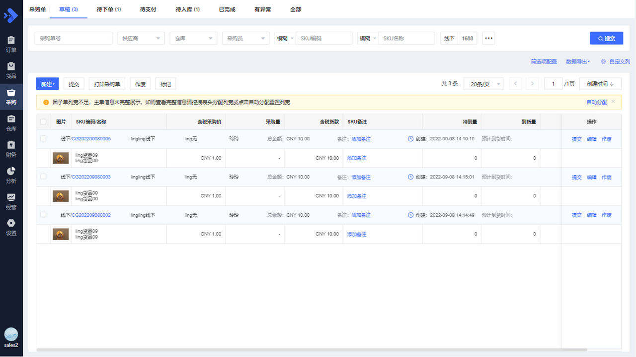Focus the SKU编码 input field
The width and height of the screenshot is (636, 357).
[324, 38]
